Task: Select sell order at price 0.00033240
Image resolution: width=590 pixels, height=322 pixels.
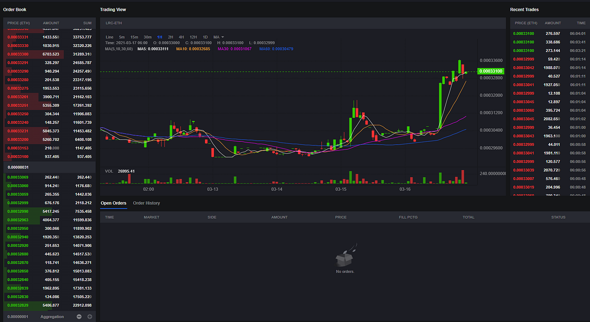Action: pyautogui.click(x=50, y=122)
